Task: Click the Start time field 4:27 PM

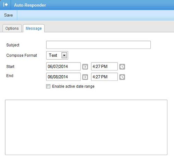Action: click(x=104, y=67)
